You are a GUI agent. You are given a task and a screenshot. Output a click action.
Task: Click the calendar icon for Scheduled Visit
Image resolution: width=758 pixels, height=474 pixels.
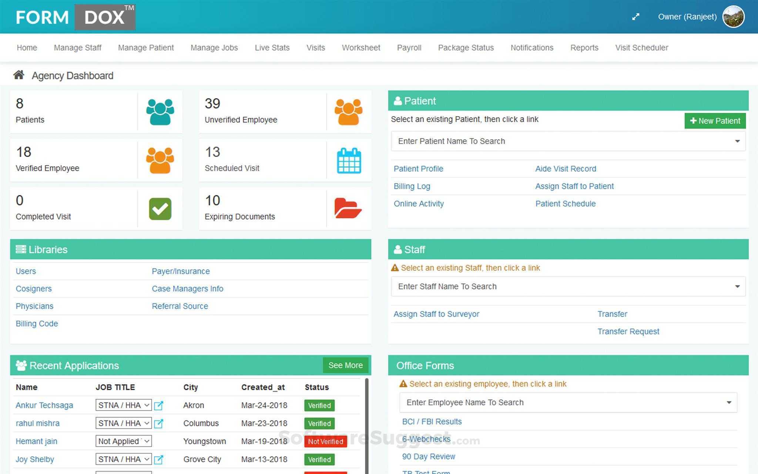point(348,160)
